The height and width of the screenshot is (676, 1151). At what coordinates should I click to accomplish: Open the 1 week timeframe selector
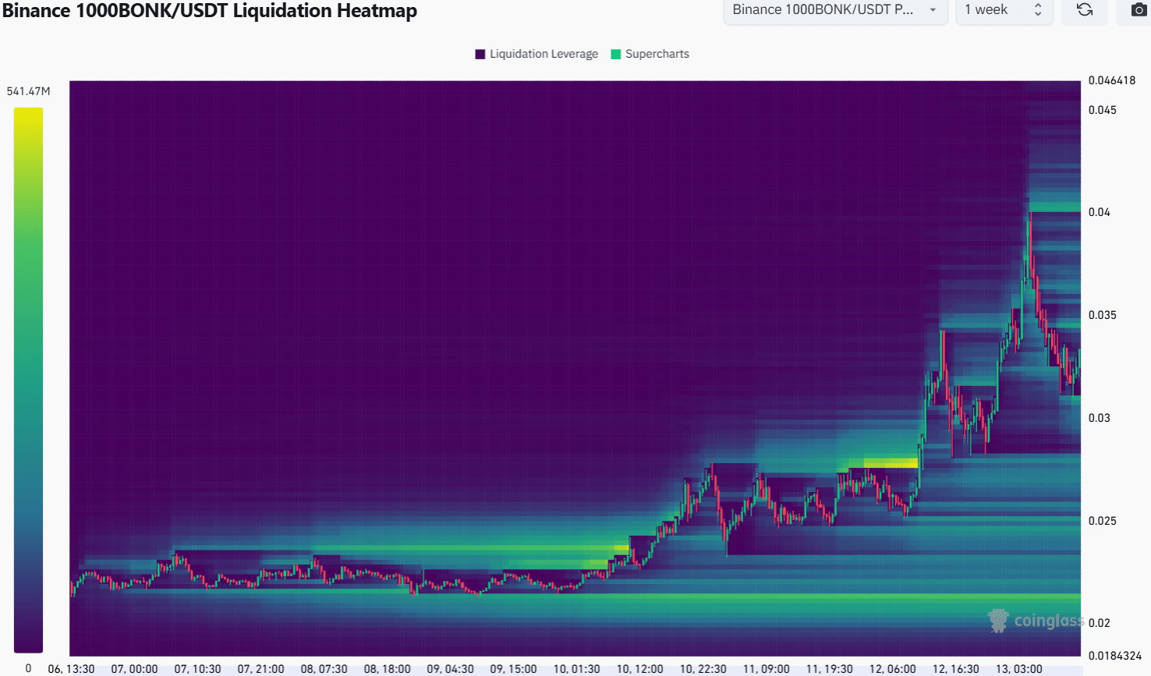pyautogui.click(x=1004, y=10)
